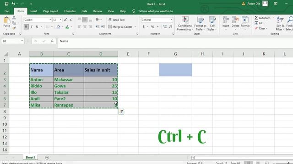This screenshot has height=164, width=293.
Task: Expand the Merge & Center dropdown arrow
Action: (136, 27)
